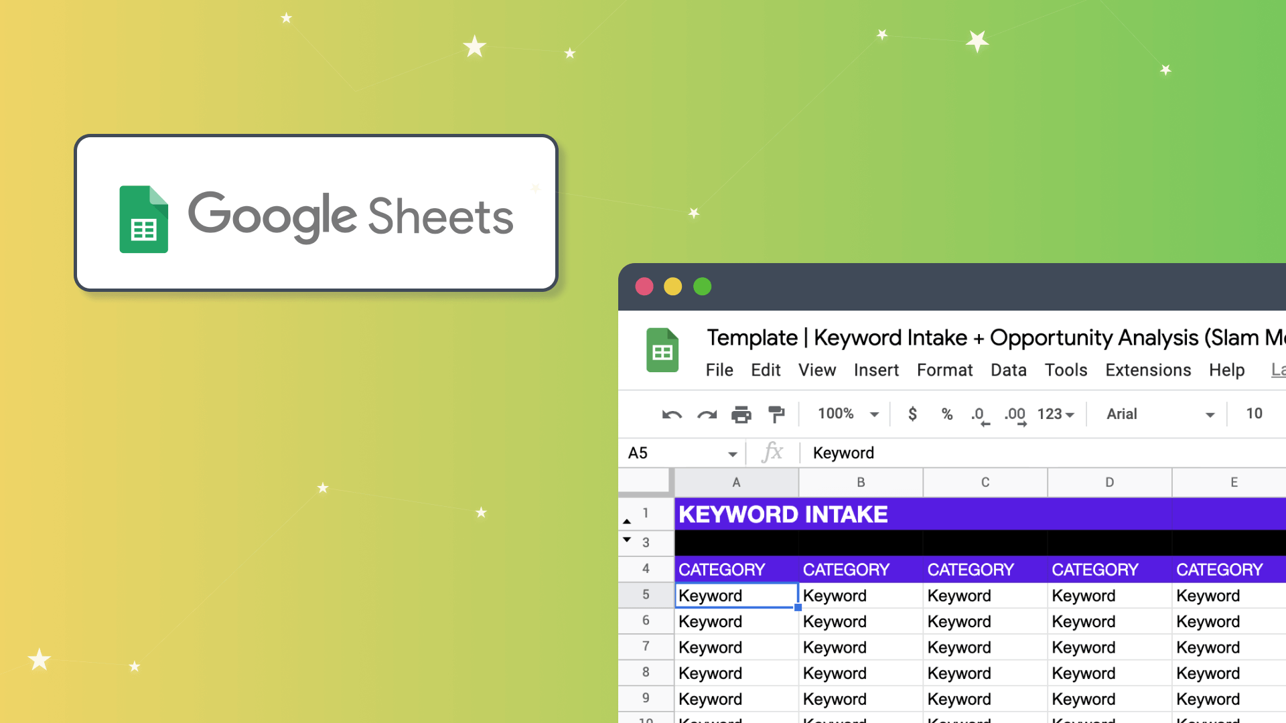Click Keyword cell D5
Screen dimensions: 1286x723
[x=1110, y=596]
